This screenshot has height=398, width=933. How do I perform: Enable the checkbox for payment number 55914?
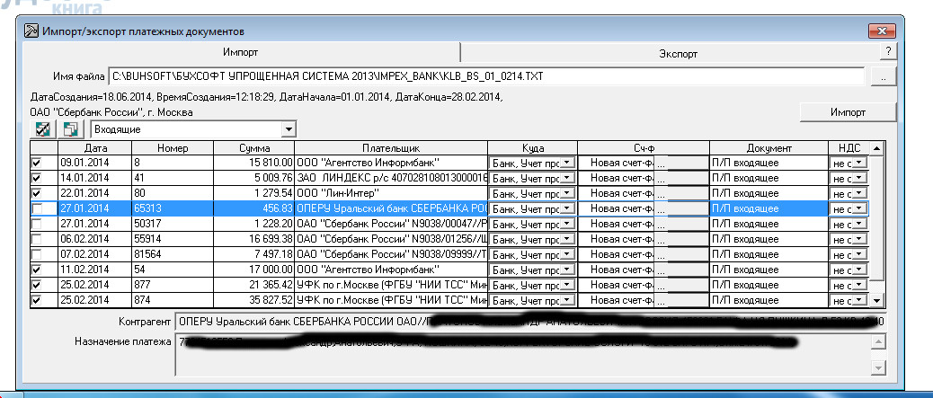point(37,239)
